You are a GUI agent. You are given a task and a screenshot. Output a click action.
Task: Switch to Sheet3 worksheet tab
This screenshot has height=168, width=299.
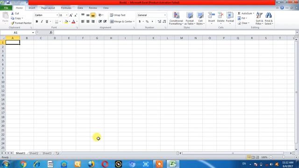pos(47,153)
